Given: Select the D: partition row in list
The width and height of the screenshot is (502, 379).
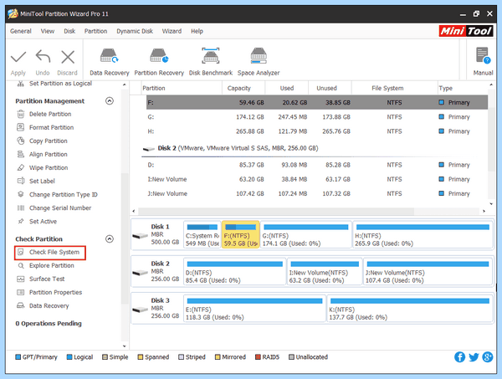Looking at the screenshot, I should point(317,165).
